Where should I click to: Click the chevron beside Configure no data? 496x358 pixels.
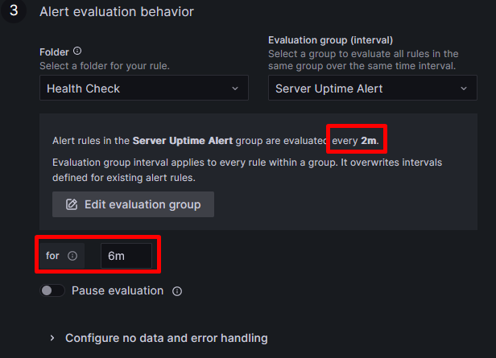pyautogui.click(x=52, y=338)
